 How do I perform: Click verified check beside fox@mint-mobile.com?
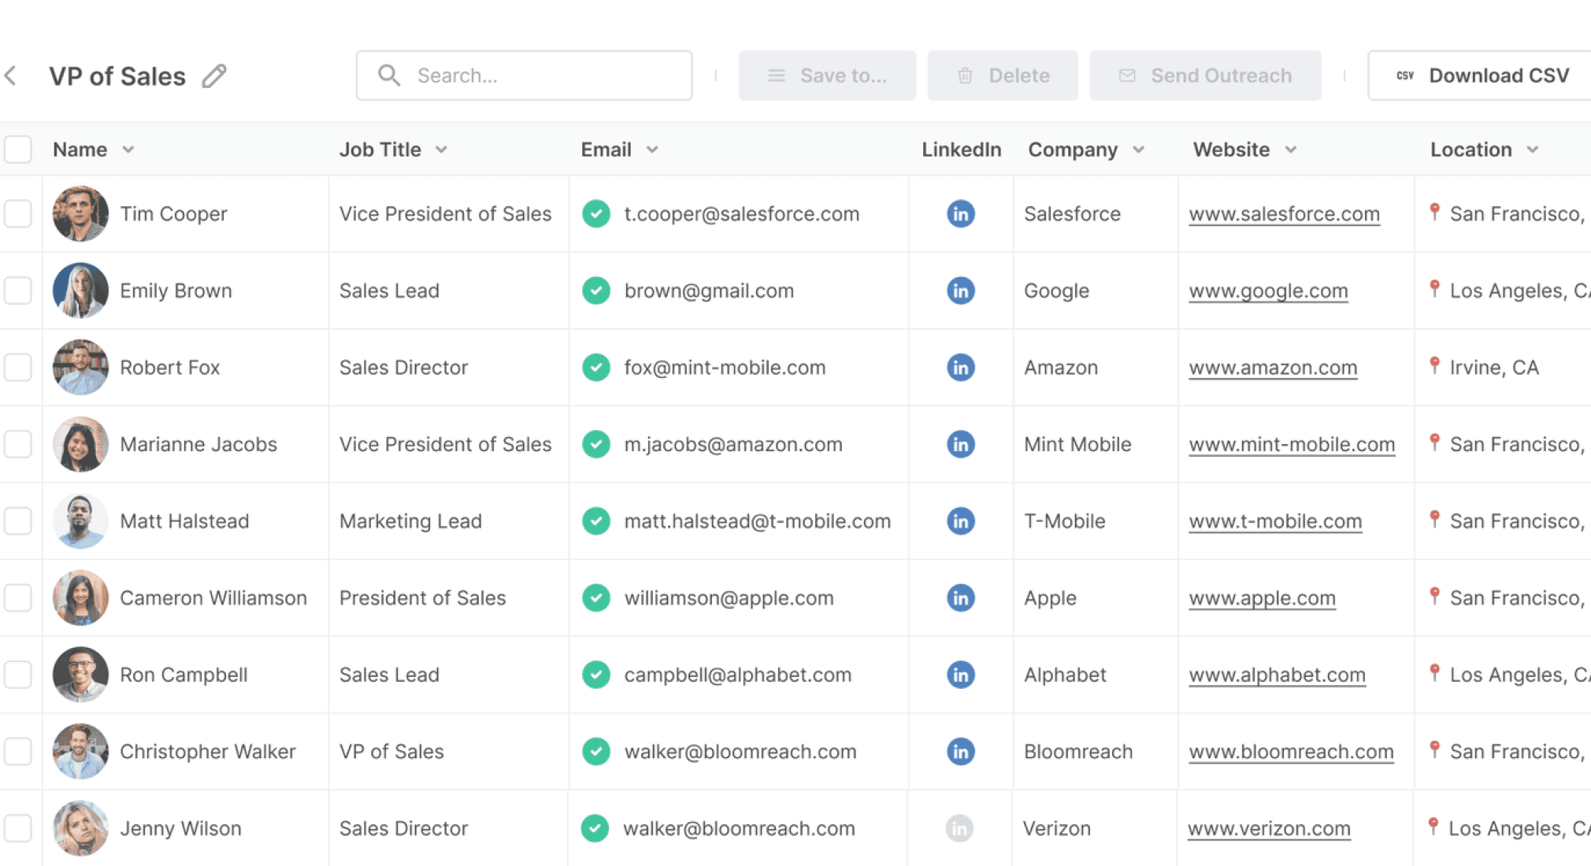(x=596, y=368)
